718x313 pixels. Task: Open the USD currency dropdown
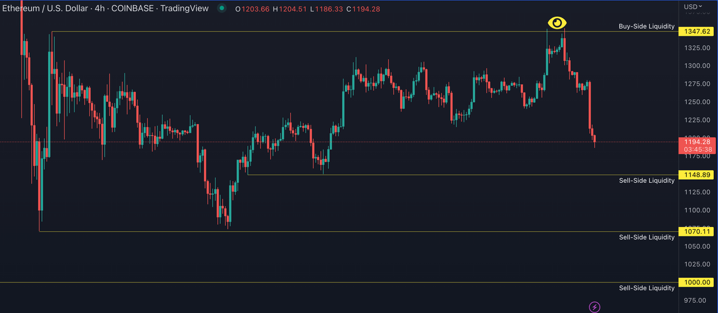point(693,7)
